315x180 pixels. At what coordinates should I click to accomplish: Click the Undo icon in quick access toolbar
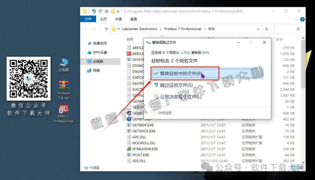click(94, 11)
